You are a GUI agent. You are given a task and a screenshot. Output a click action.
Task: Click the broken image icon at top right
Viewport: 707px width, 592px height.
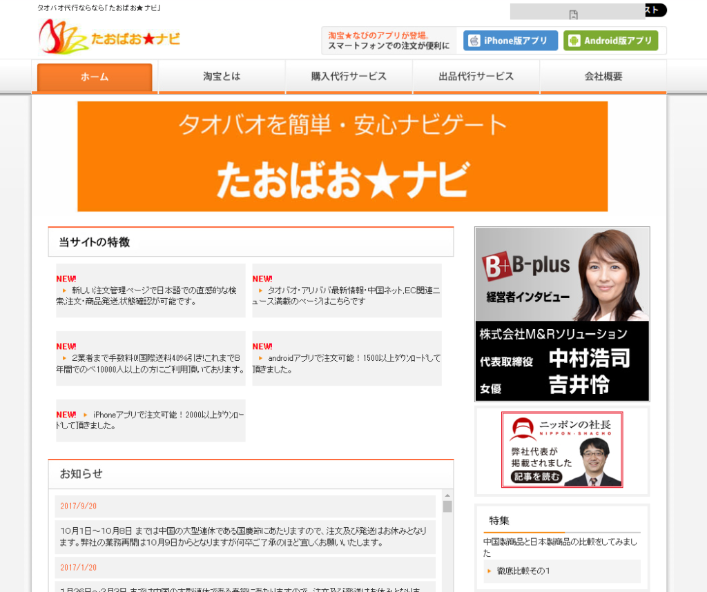point(573,14)
